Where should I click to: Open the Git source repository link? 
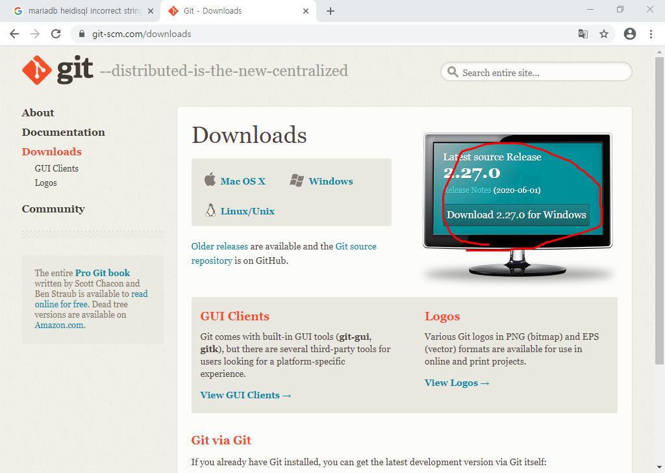click(284, 253)
